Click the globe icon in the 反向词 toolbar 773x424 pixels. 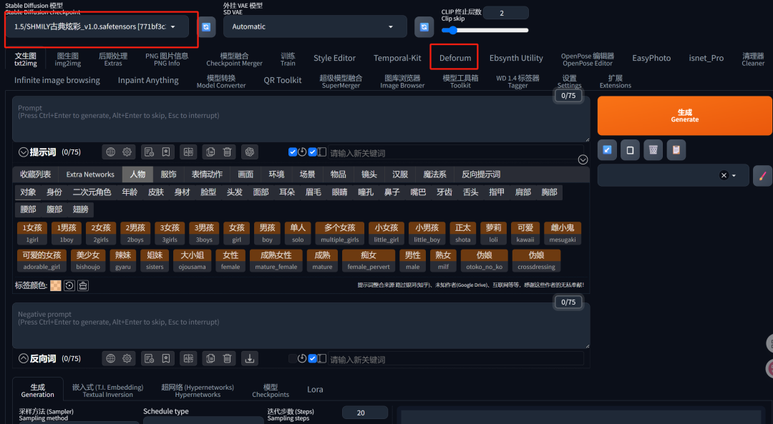click(110, 358)
